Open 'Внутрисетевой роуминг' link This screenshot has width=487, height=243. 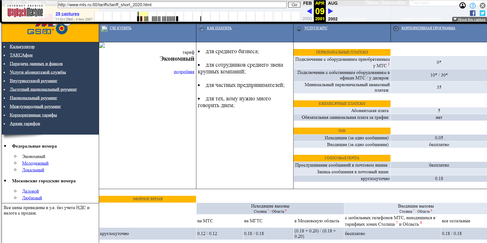pyautogui.click(x=34, y=81)
